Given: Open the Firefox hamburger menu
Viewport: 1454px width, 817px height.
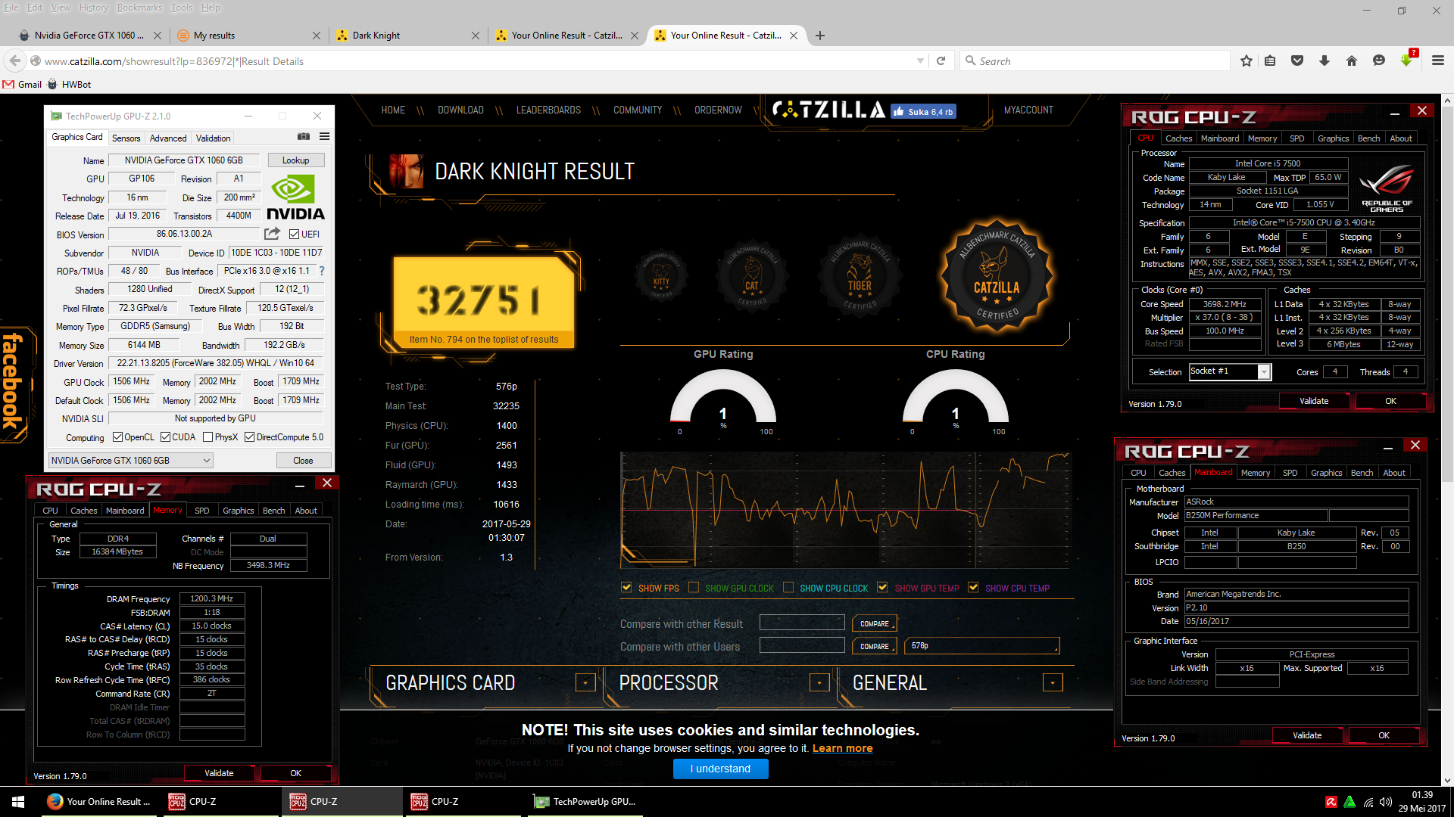Looking at the screenshot, I should tap(1438, 61).
